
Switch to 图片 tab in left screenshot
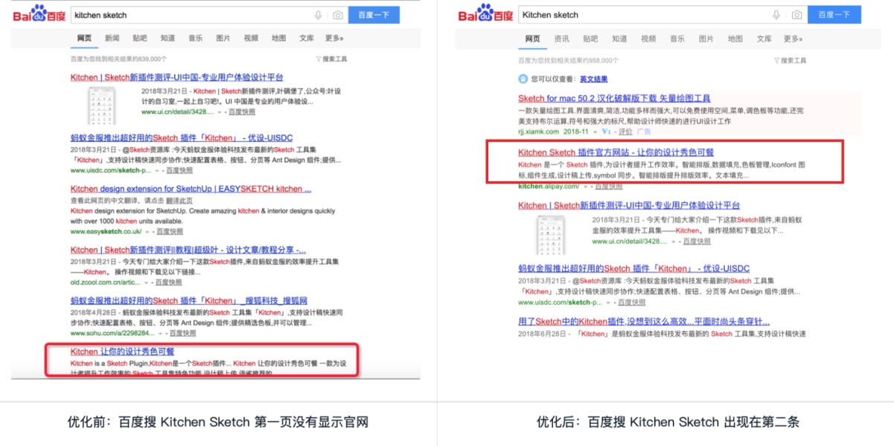[223, 38]
